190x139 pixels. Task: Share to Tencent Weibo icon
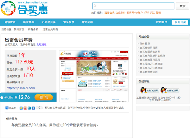(x=29, y=108)
